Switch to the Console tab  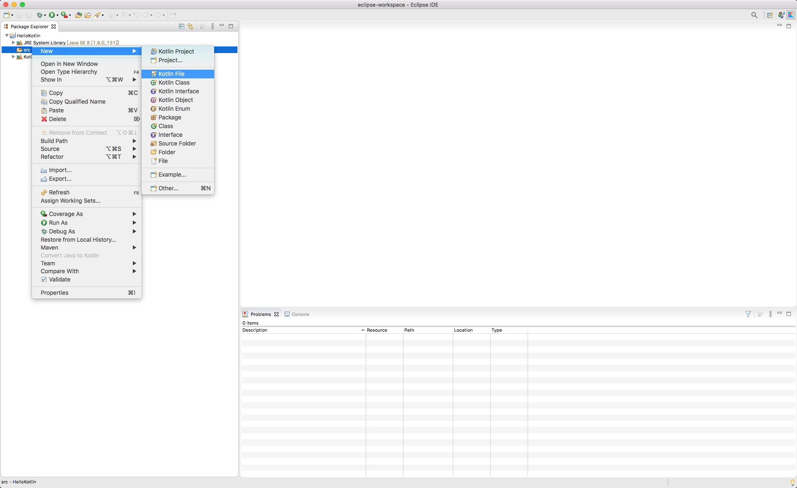pyautogui.click(x=297, y=314)
